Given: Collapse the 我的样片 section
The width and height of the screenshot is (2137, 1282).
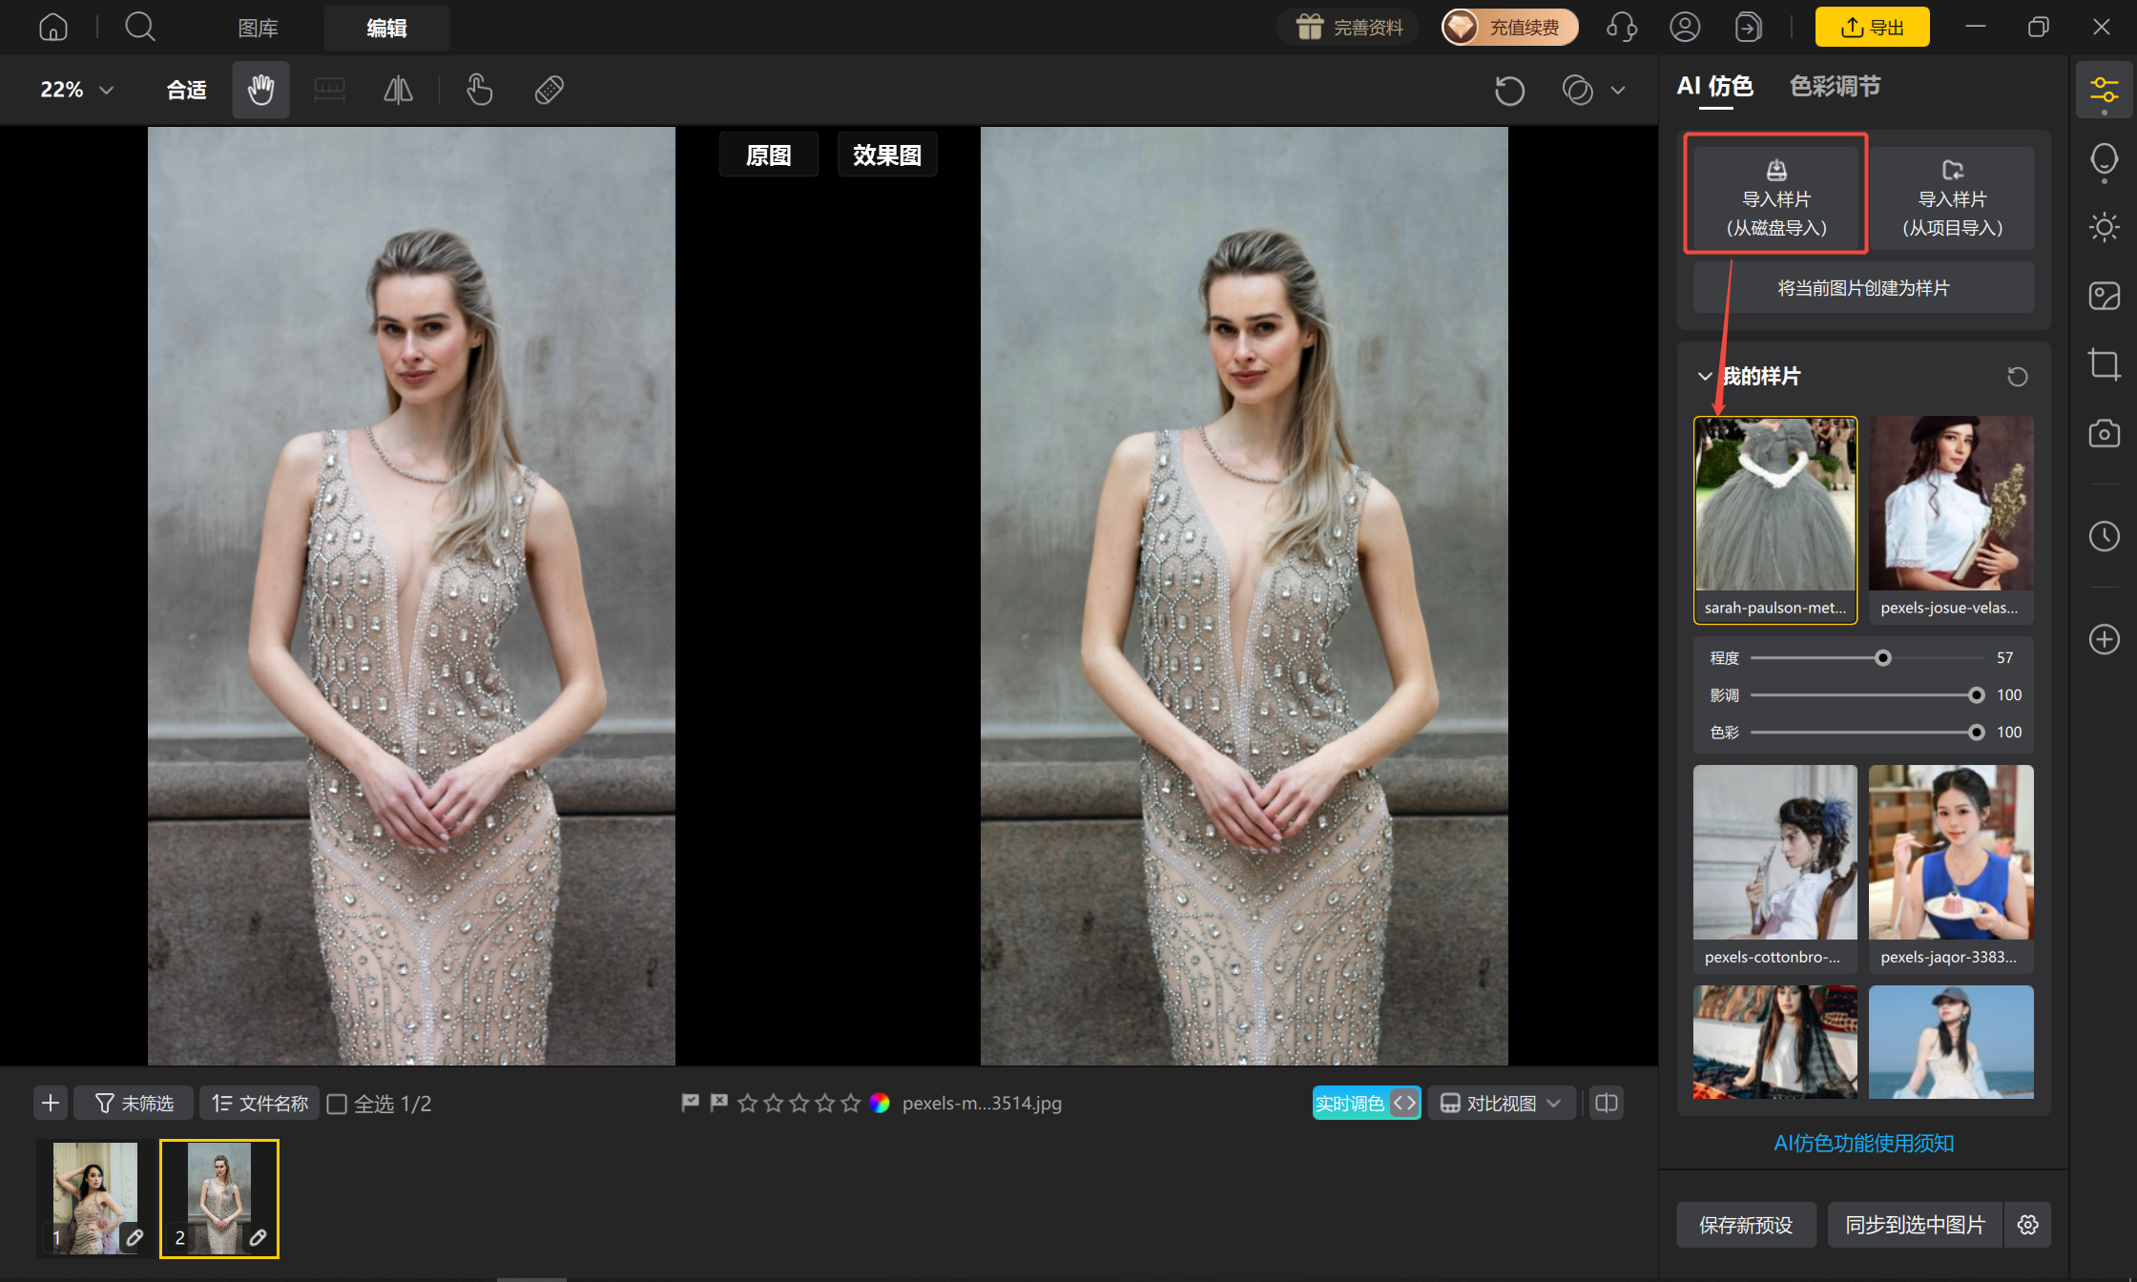Looking at the screenshot, I should 1705,377.
